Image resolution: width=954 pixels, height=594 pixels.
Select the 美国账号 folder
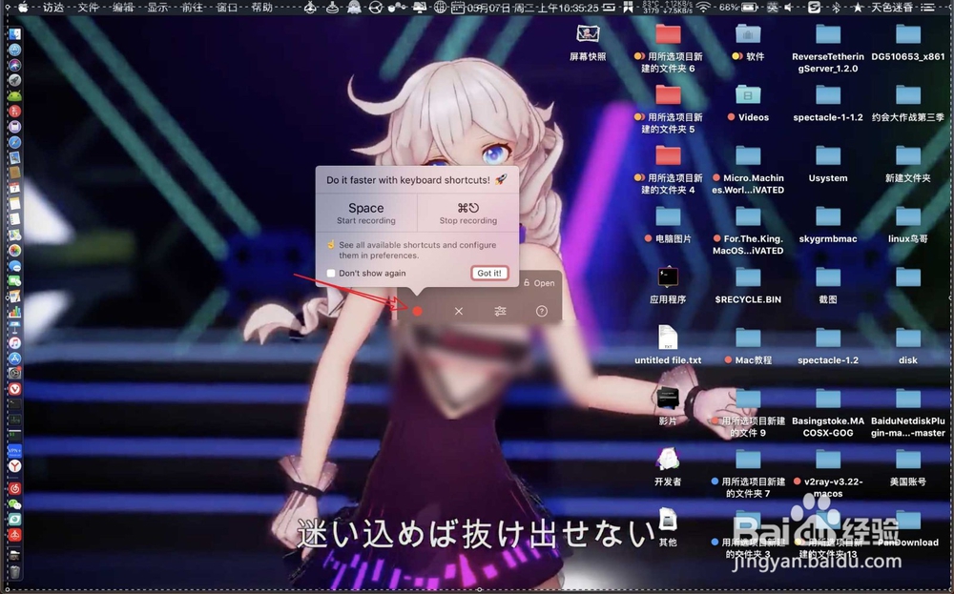click(908, 461)
